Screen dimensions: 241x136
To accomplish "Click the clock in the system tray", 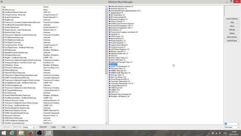I will point(234,133).
